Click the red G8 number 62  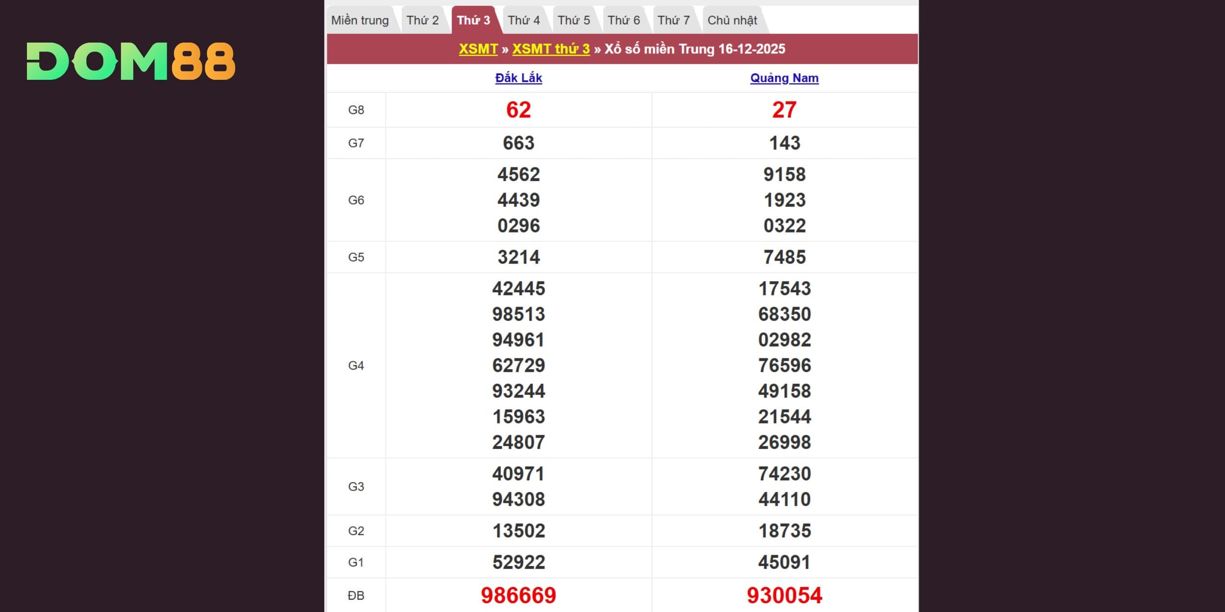pyautogui.click(x=518, y=110)
